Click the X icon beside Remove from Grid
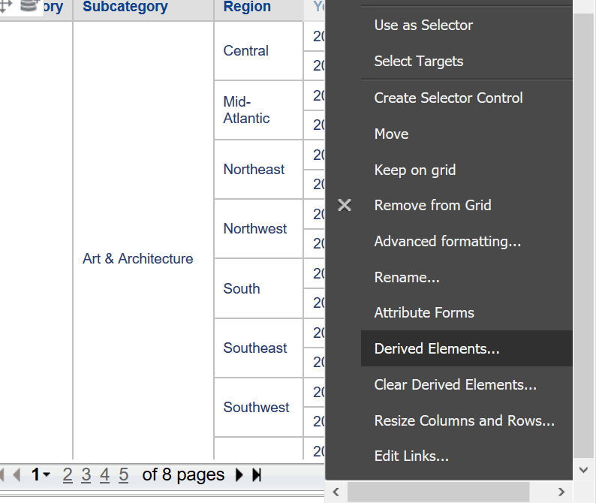This screenshot has width=596, height=503. tap(345, 205)
